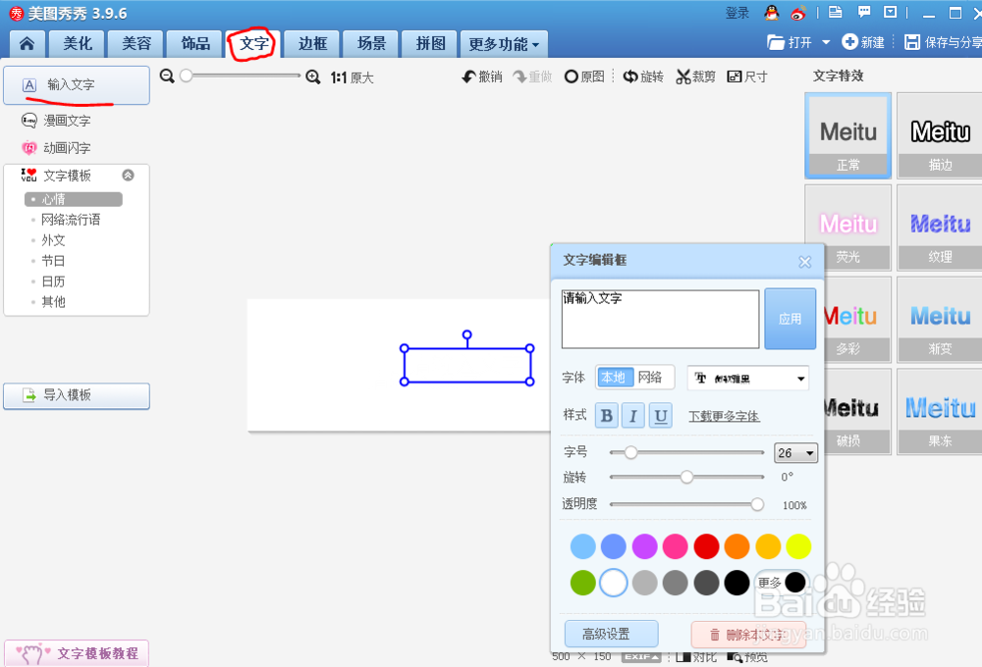Open 高级设置 advanced settings
The height and width of the screenshot is (667, 982).
611,634
